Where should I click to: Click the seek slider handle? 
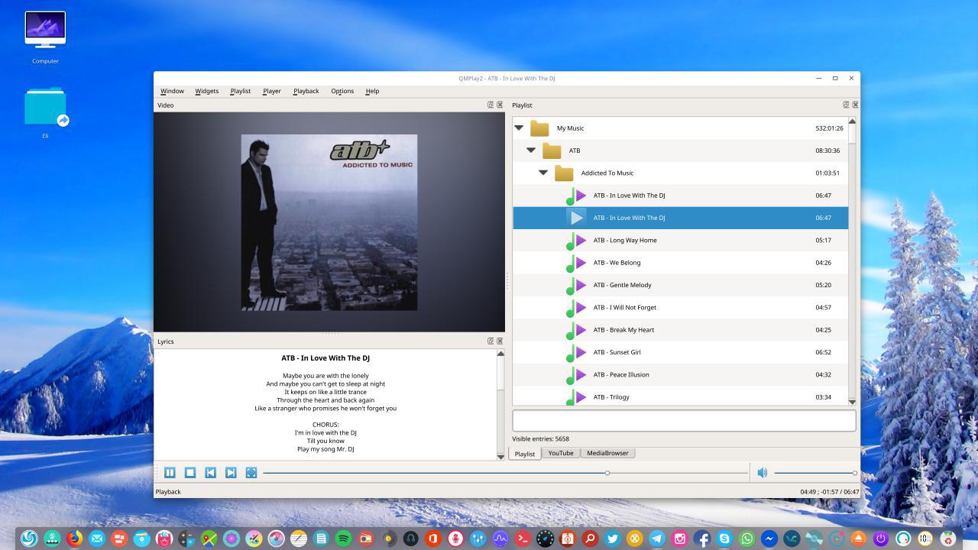(607, 473)
